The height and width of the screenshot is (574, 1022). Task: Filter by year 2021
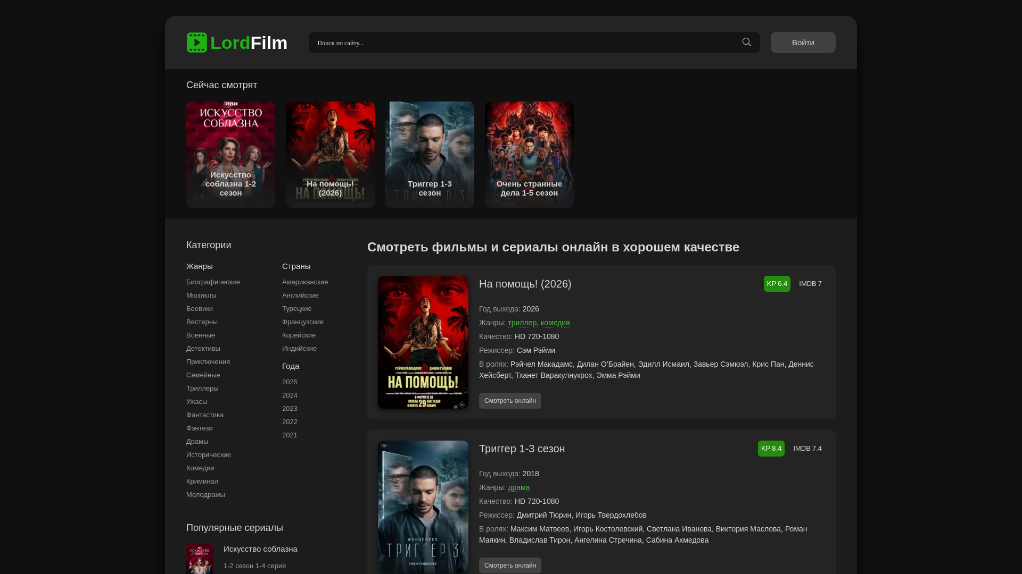(290, 435)
